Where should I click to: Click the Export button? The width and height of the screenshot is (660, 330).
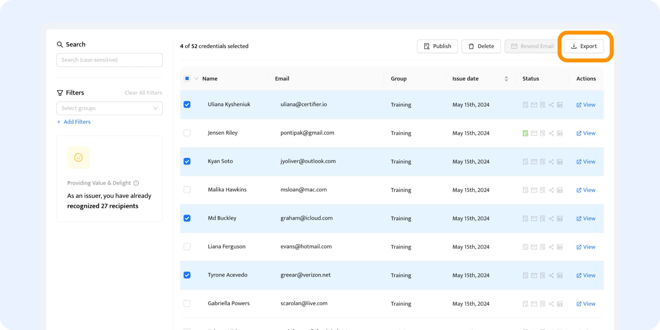click(x=584, y=46)
